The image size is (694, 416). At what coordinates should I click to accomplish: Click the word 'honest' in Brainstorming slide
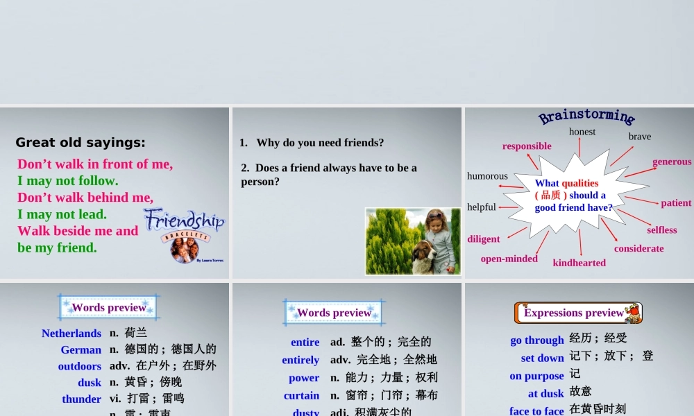(582, 132)
